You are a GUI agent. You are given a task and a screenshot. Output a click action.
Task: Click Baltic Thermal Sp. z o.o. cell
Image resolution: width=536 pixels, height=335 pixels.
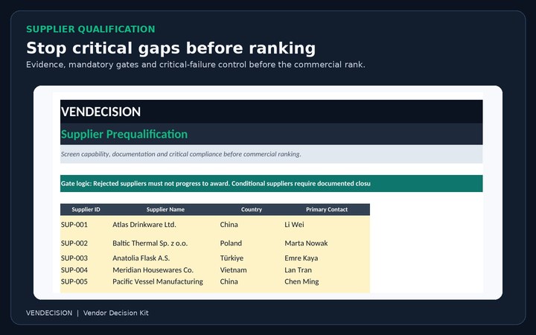(150, 243)
